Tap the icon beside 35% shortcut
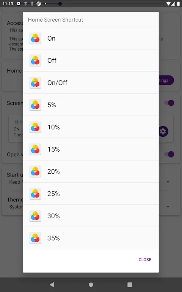182x292 pixels. point(35,238)
